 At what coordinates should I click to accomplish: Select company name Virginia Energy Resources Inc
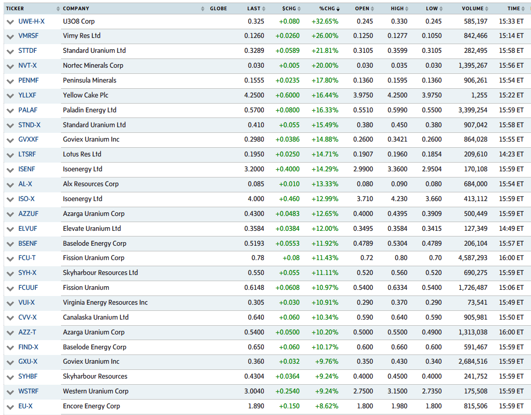pos(105,303)
